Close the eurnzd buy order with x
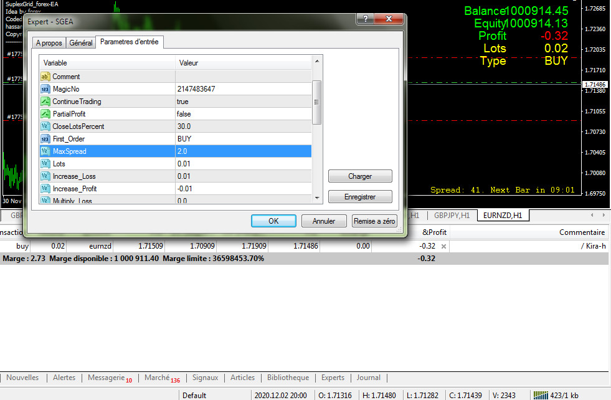 [x=443, y=246]
